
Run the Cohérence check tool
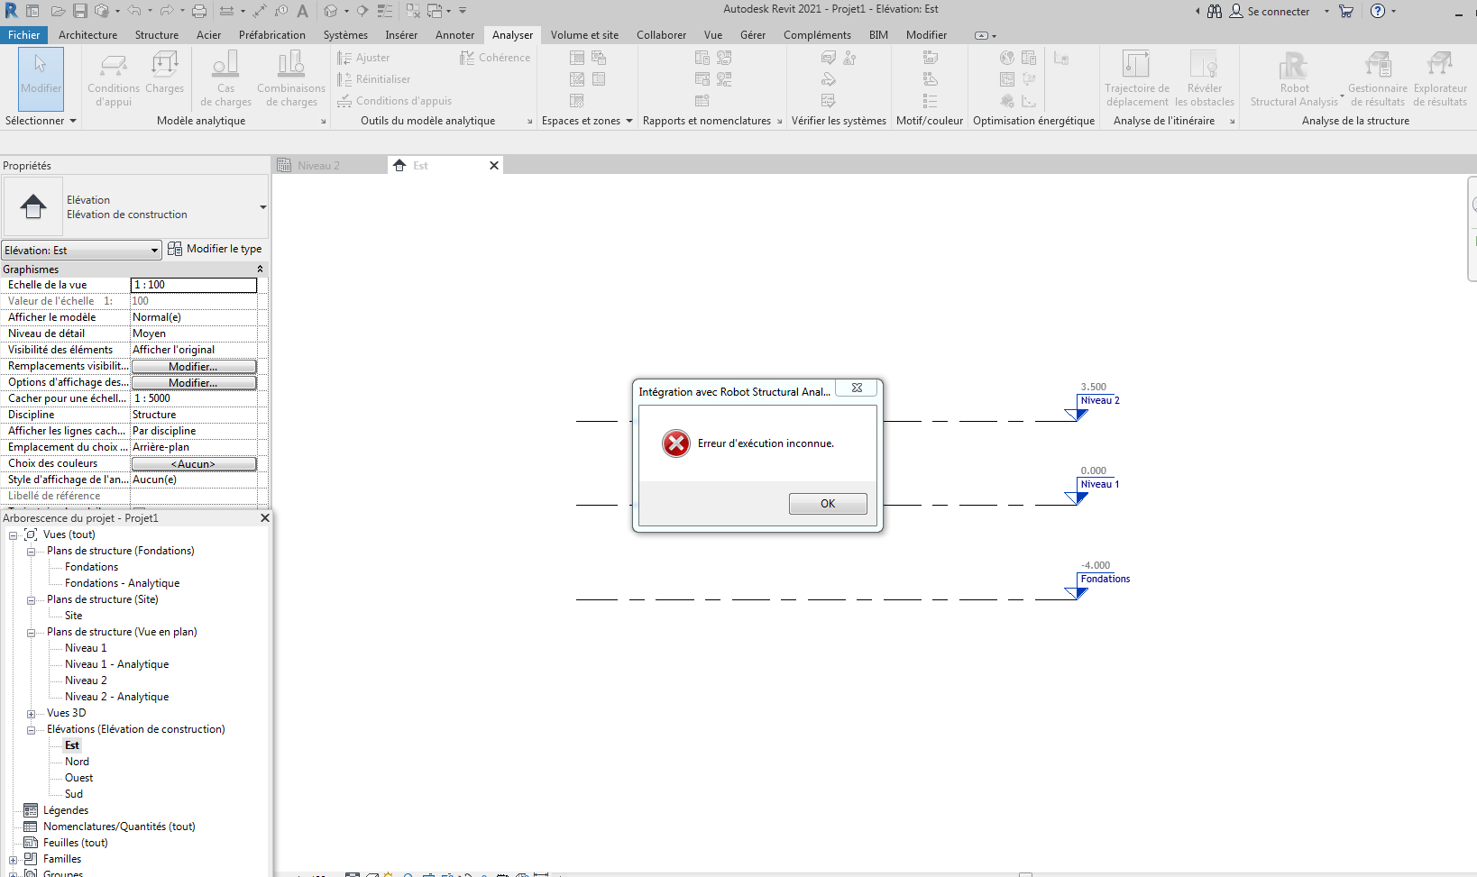coord(495,58)
